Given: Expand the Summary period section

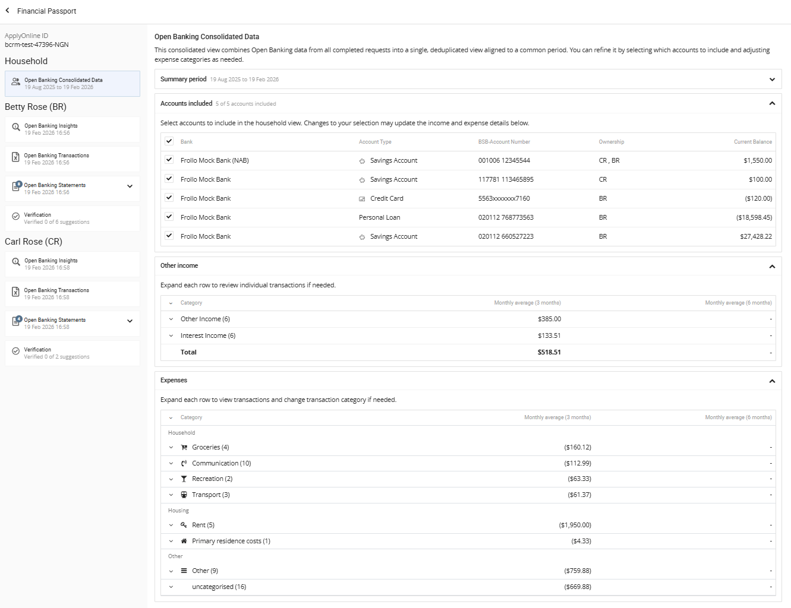Looking at the screenshot, I should pos(772,80).
